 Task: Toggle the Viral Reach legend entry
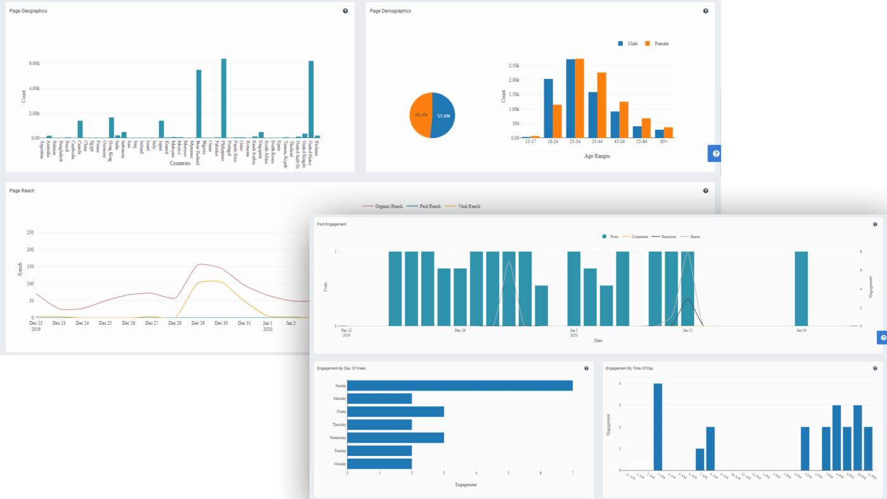click(463, 206)
